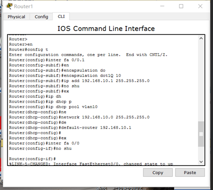
Task: Click the 'encapsulation dot1Q 10' line
Action: [x=65, y=75]
